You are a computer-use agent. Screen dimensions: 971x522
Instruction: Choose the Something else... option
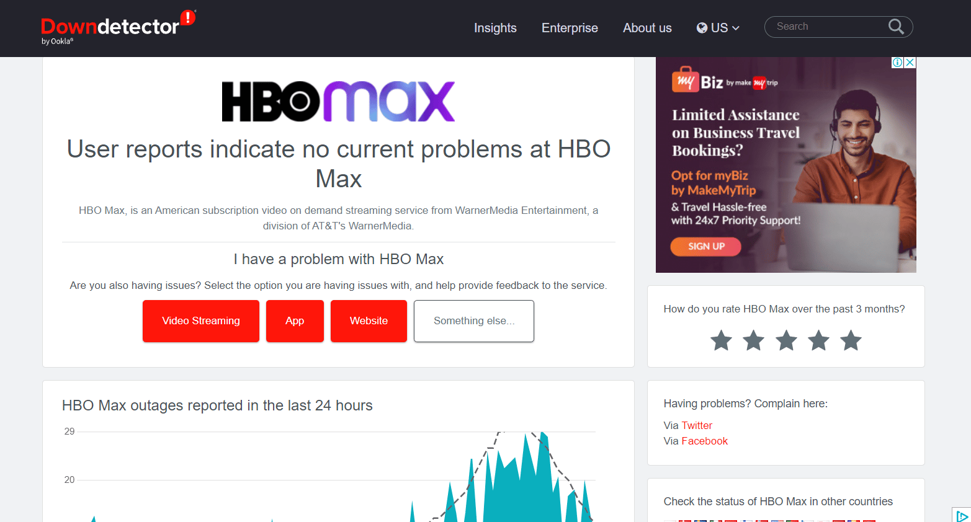(x=474, y=321)
